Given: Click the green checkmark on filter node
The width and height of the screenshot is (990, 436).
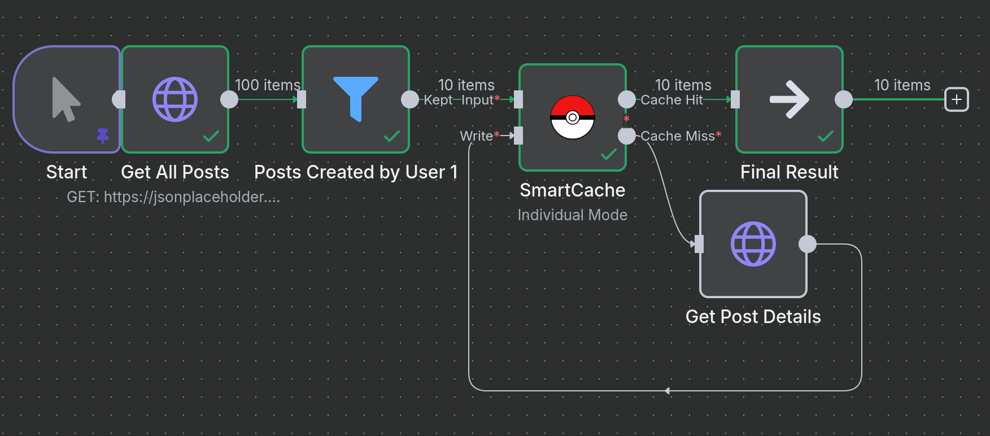Looking at the screenshot, I should click(x=392, y=136).
